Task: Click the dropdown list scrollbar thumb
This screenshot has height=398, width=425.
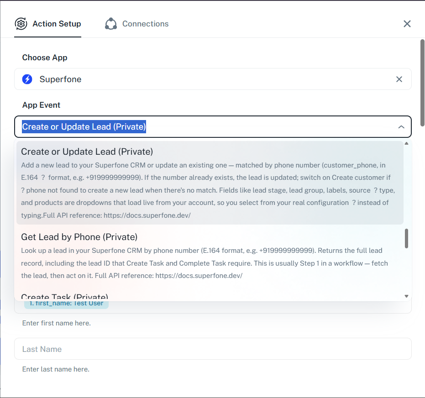Action: click(x=406, y=238)
